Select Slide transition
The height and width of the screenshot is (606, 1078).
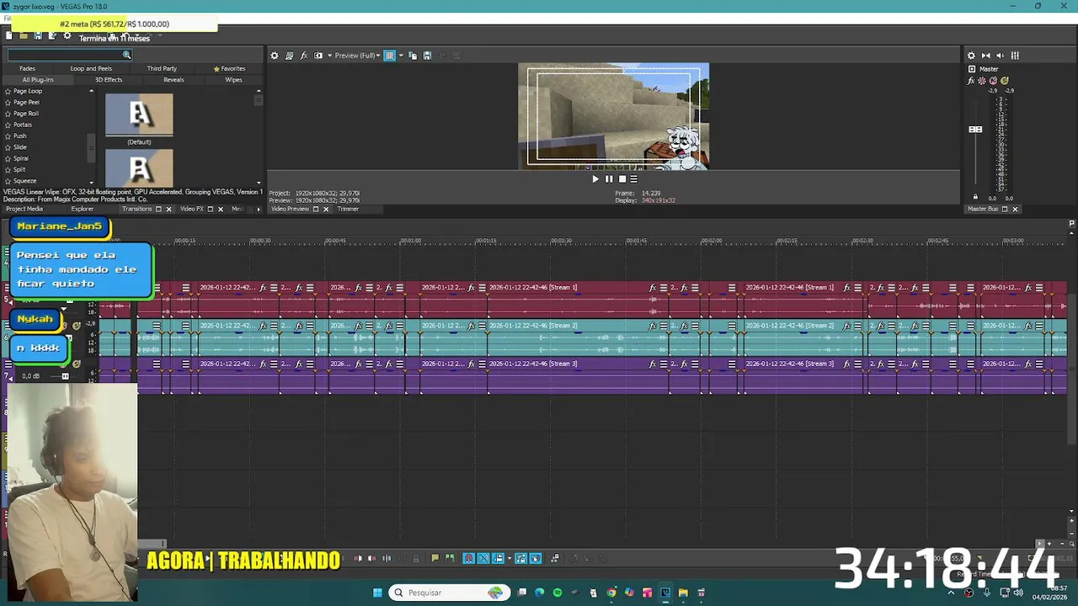20,147
